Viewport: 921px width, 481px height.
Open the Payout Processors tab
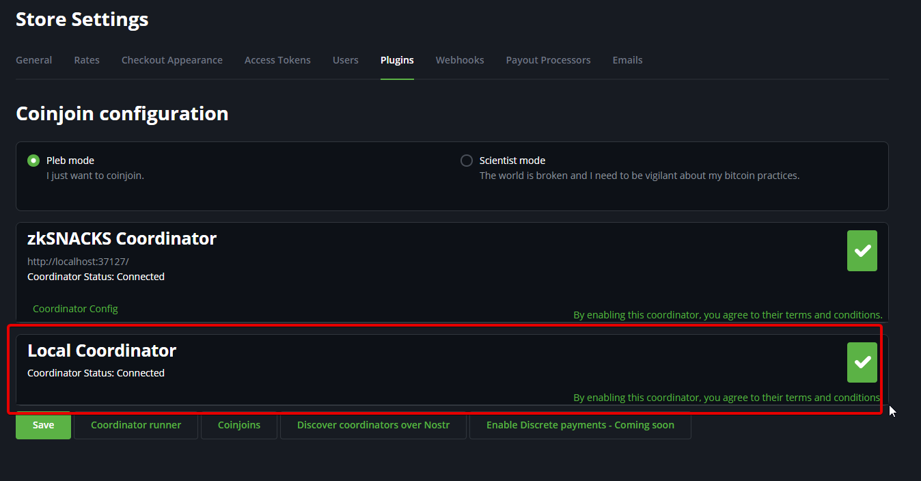coord(548,60)
